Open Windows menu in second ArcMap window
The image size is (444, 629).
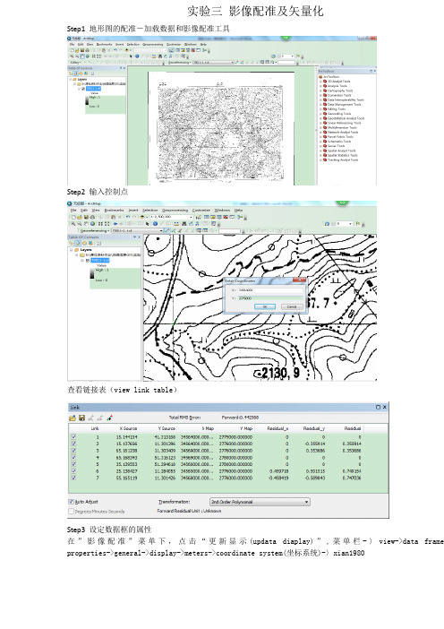click(222, 211)
